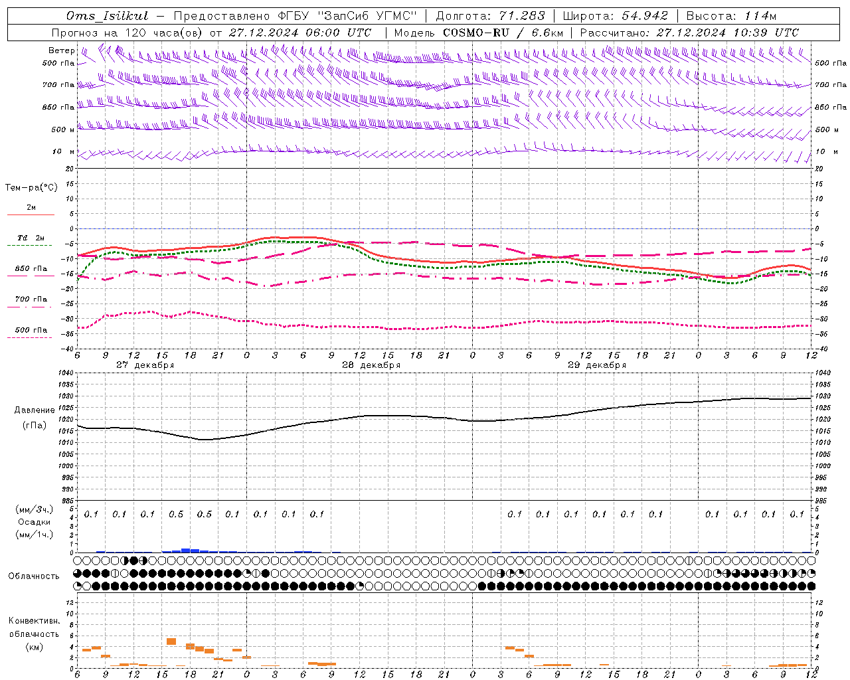The height and width of the screenshot is (680, 850).
Task: Click the Давление panel label
Action: (35, 410)
